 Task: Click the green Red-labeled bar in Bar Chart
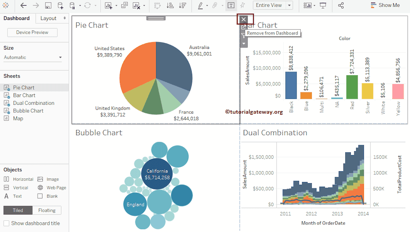click(x=352, y=87)
